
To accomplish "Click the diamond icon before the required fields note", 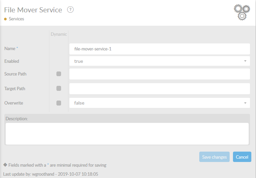I will (5, 165).
